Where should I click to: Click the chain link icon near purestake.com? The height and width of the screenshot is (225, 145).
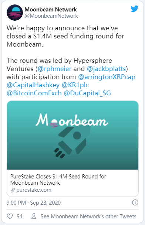click(13, 190)
